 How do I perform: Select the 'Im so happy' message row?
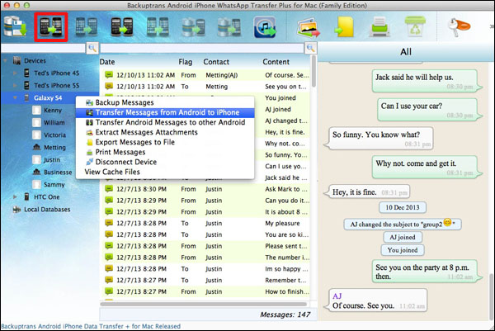pyautogui.click(x=205, y=268)
